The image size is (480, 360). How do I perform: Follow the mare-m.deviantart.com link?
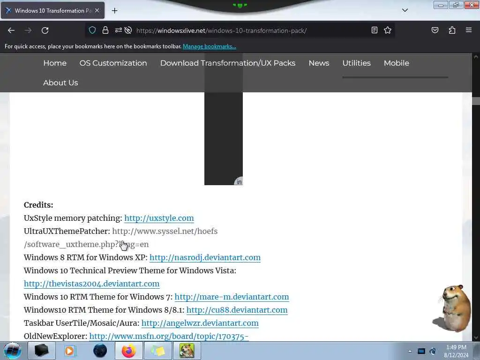point(232,297)
